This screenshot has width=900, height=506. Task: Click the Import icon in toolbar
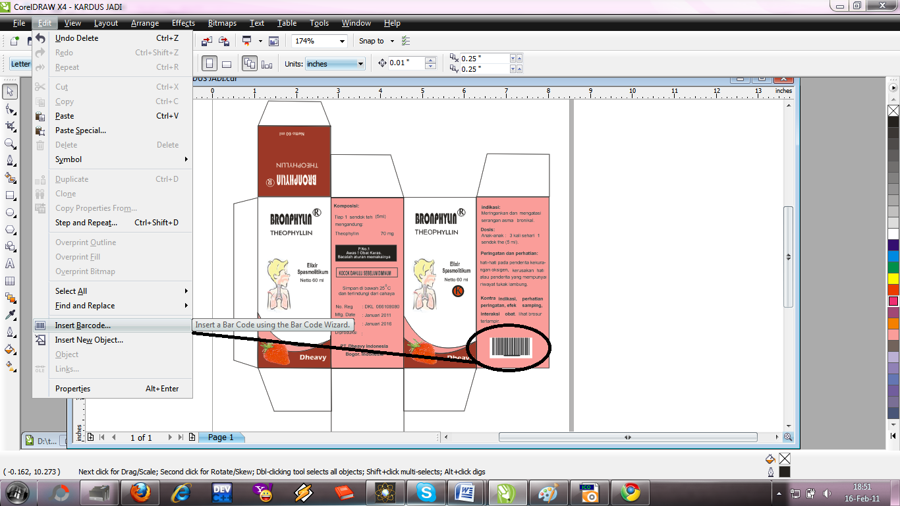point(207,41)
